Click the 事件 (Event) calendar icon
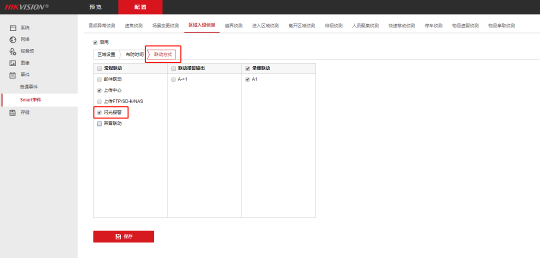 (13, 75)
